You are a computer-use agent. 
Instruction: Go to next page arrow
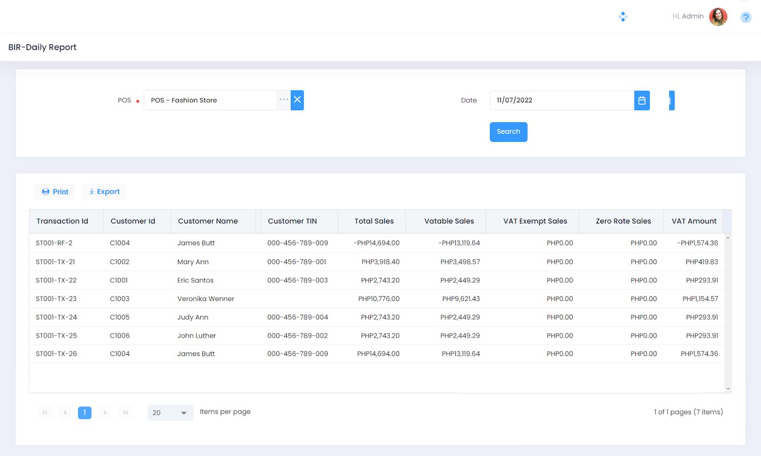click(x=105, y=412)
